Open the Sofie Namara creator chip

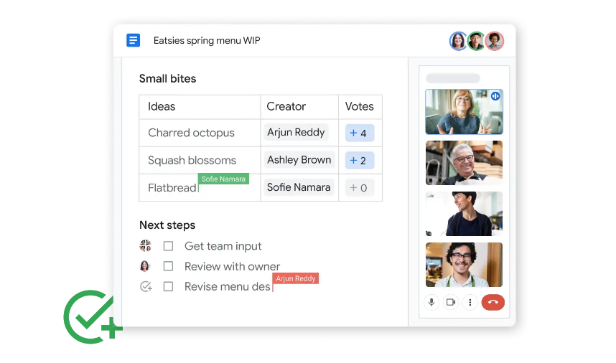click(299, 187)
